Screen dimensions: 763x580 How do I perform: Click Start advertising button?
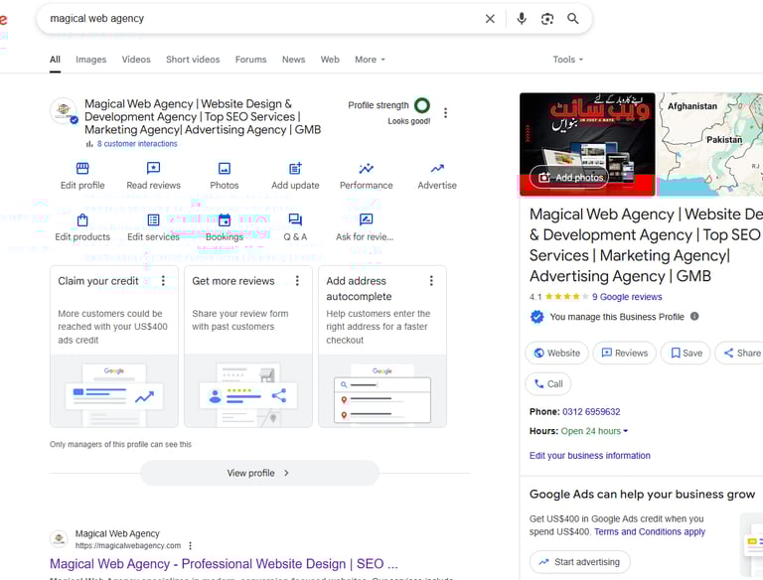pos(579,562)
